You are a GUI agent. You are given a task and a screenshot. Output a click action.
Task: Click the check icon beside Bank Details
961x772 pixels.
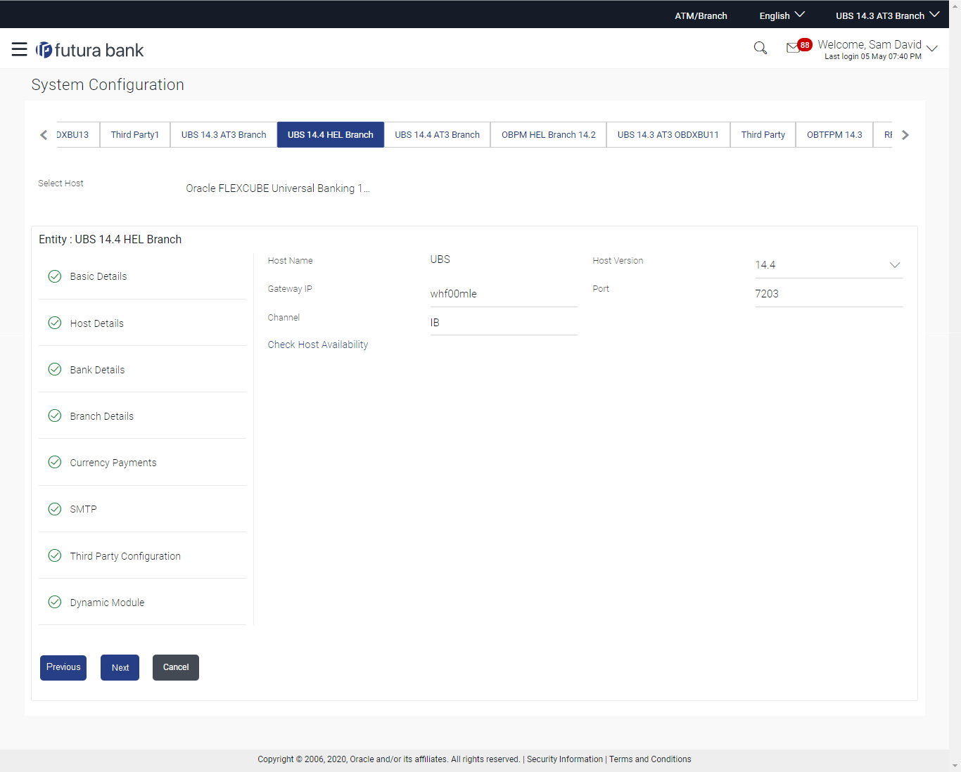pyautogui.click(x=54, y=369)
